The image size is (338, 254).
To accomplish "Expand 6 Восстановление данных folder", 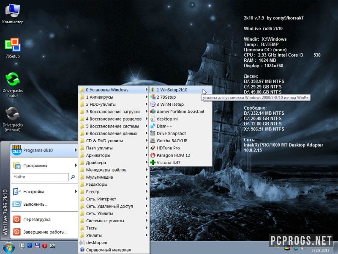I will [x=114, y=133].
